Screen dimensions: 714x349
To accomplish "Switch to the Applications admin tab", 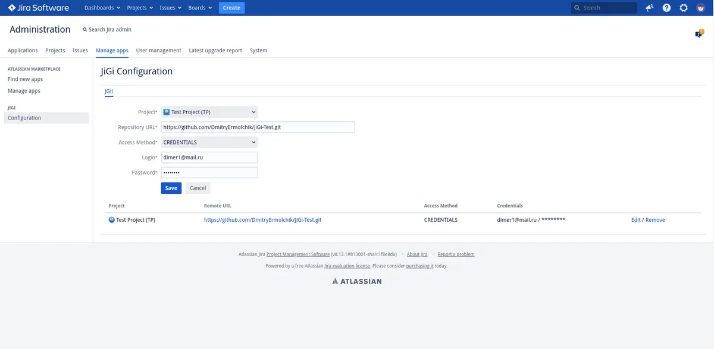I will coord(23,51).
